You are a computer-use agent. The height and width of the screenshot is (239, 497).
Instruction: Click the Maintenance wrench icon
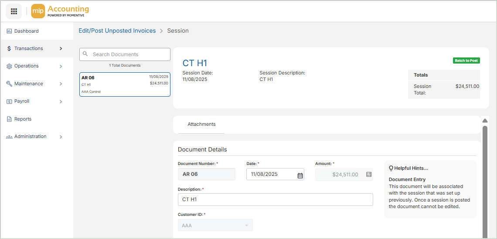[x=9, y=84]
